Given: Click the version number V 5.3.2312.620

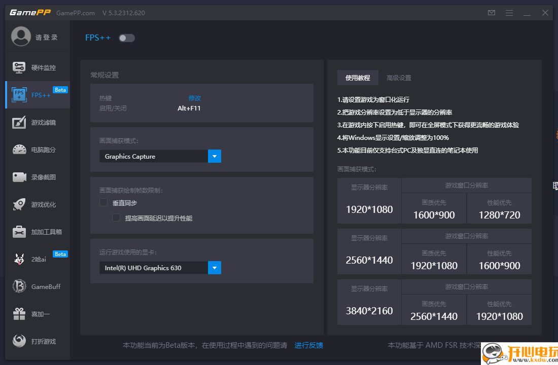Looking at the screenshot, I should [x=123, y=13].
